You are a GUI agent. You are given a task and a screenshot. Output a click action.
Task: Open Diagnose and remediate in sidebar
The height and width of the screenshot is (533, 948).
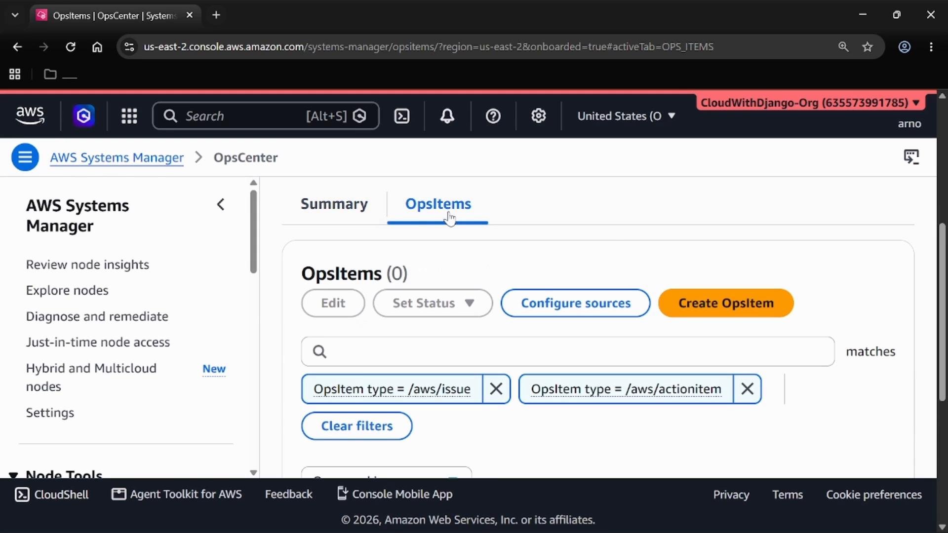tap(97, 316)
